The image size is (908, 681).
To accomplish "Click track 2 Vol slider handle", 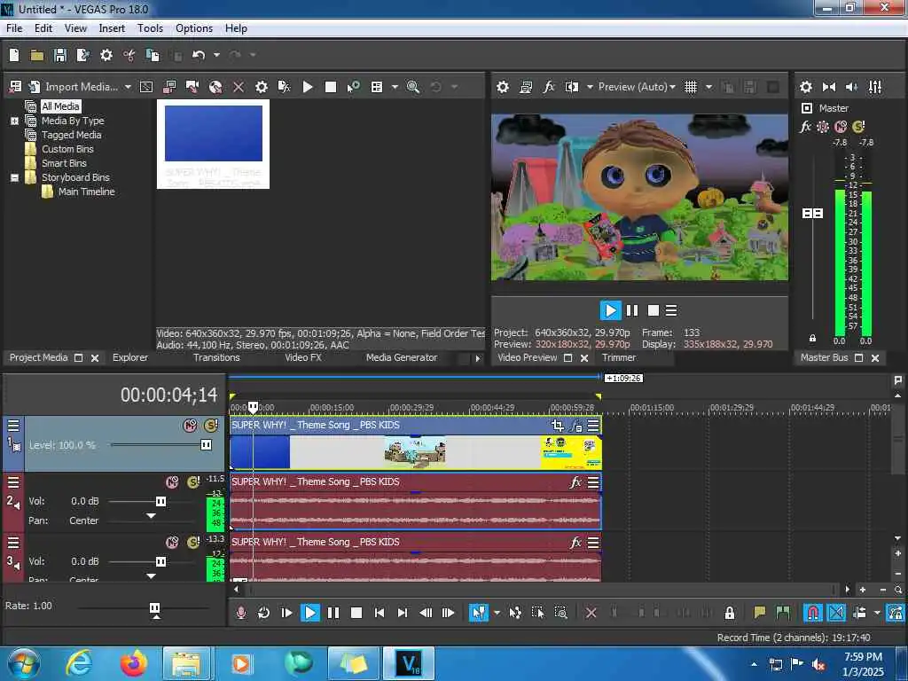I will pyautogui.click(x=161, y=502).
